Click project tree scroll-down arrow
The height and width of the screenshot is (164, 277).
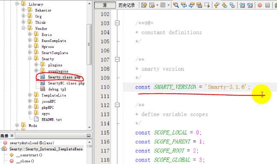click(x=89, y=128)
